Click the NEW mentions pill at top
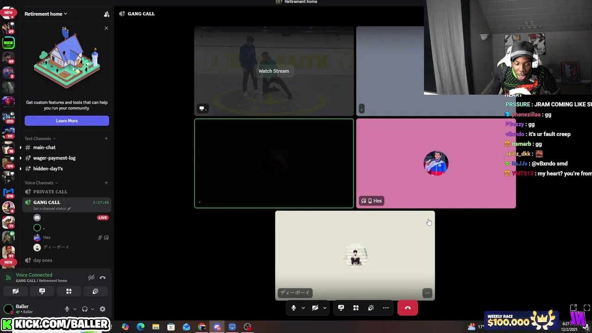The width and height of the screenshot is (592, 333). [8, 13]
